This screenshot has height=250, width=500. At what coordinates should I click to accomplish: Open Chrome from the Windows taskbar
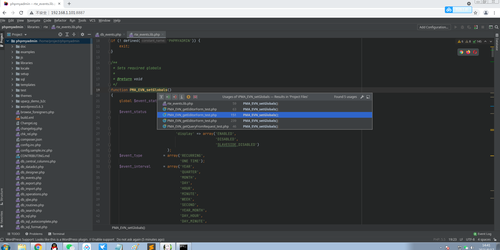click(x=38, y=247)
